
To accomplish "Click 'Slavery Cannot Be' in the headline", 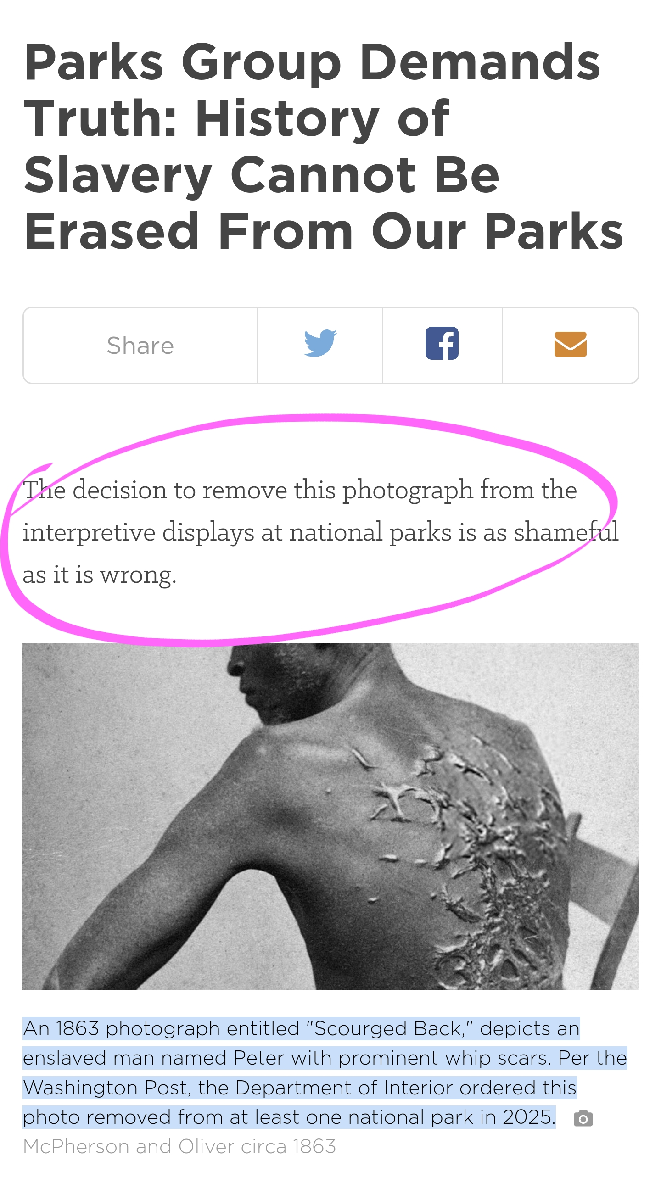I will (x=261, y=175).
